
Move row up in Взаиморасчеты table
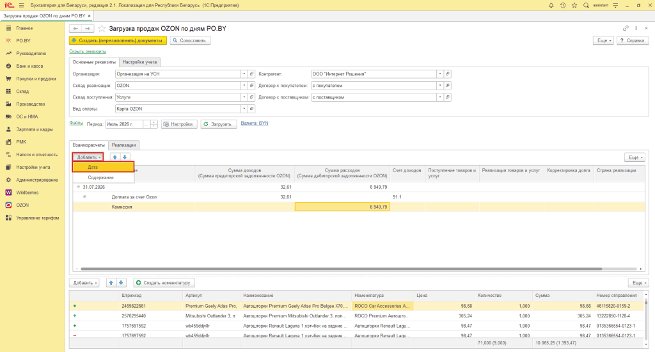click(115, 157)
